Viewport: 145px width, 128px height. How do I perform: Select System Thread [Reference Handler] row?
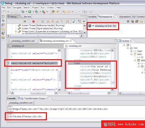(43, 25)
